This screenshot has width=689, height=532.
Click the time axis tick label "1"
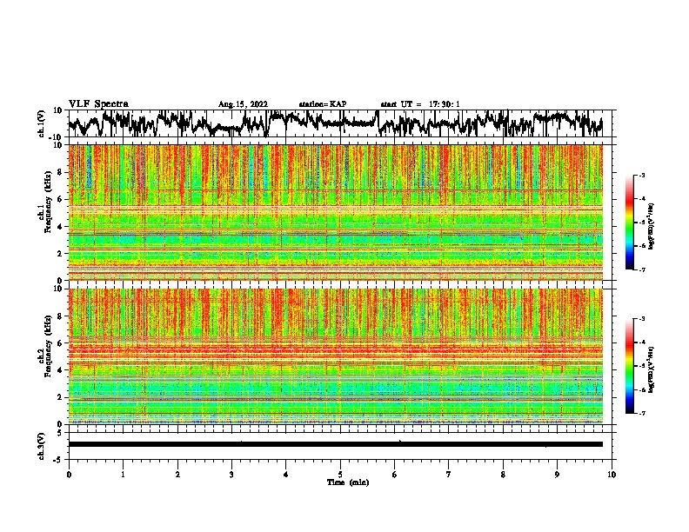pyautogui.click(x=123, y=475)
